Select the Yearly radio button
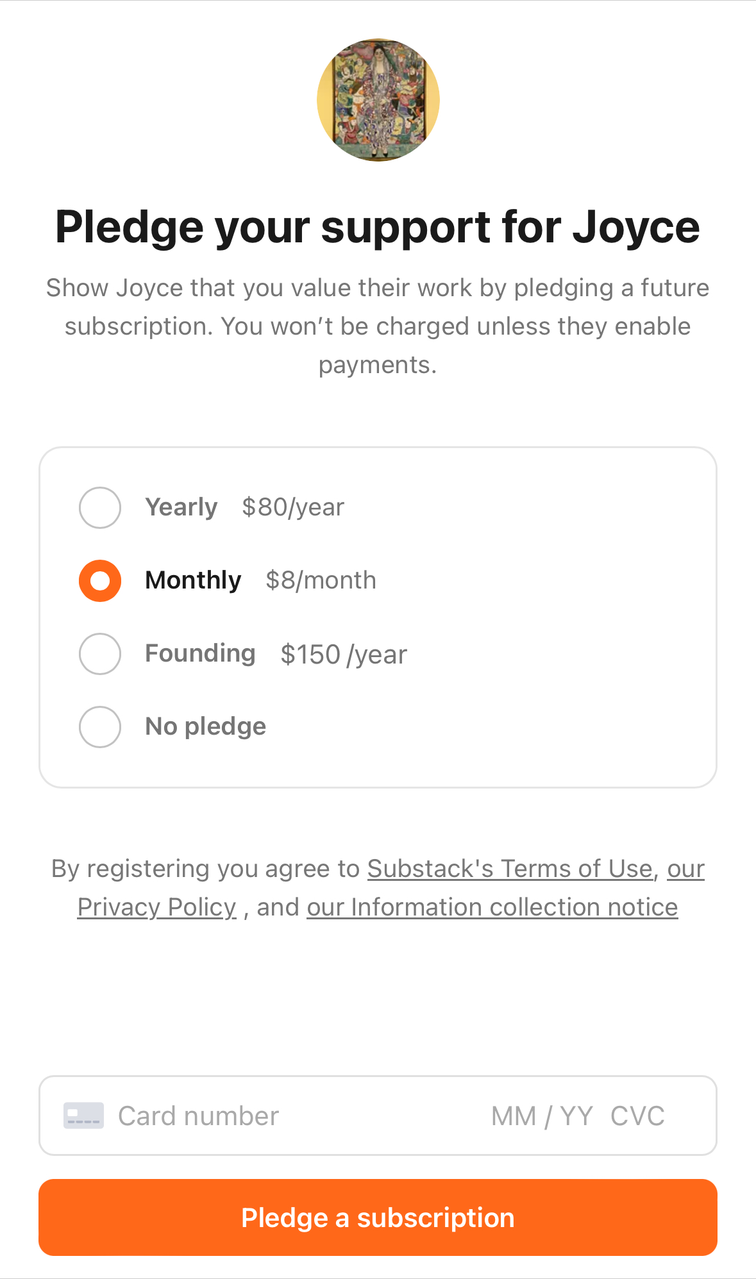Screen dimensions: 756x1279 click(100, 508)
